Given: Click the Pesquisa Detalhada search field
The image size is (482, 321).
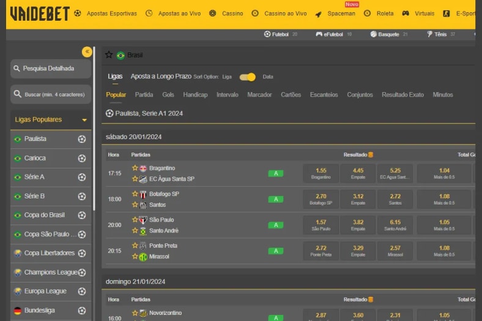Looking at the screenshot, I should coord(51,69).
